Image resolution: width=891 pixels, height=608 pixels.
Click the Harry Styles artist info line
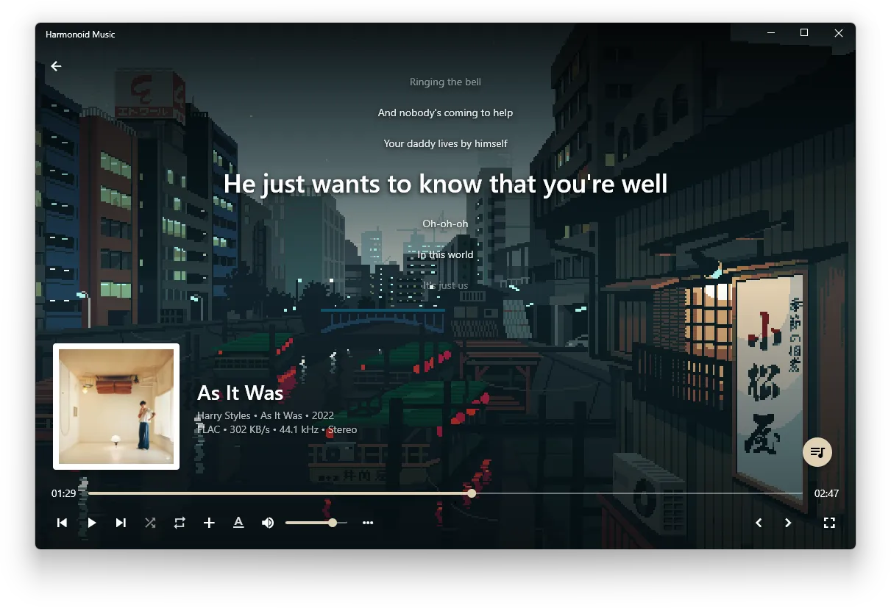266,415
